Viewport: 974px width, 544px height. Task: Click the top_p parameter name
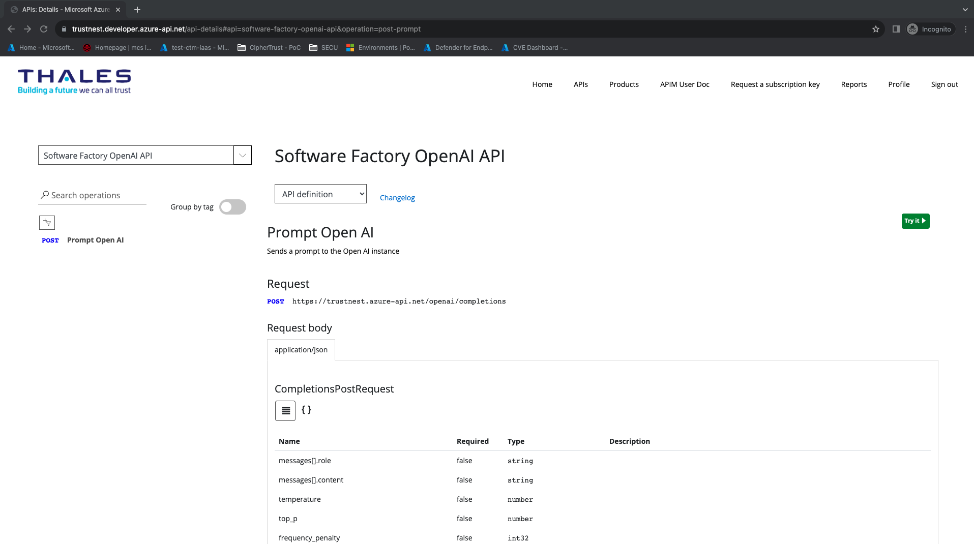click(288, 519)
